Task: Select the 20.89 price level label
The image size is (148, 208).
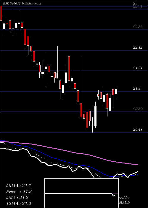Action: pos(138,109)
